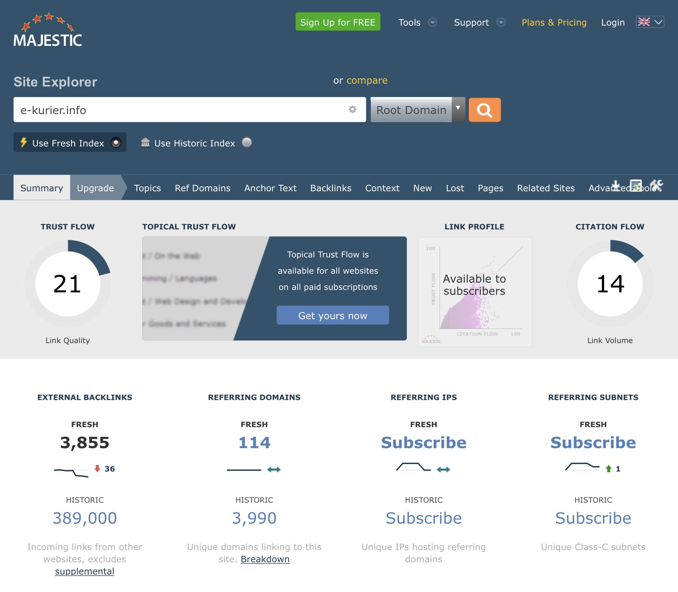
Task: Select the Use Historic Index radio button
Action: tap(247, 143)
